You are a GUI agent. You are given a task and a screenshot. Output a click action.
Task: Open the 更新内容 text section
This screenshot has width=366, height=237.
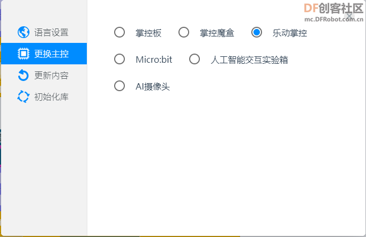(51, 76)
